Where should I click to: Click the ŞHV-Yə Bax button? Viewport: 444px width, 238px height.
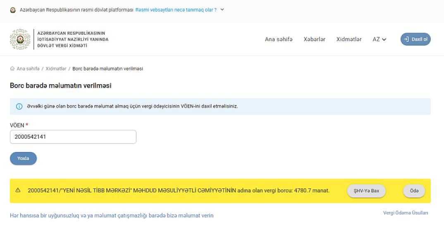tap(366, 191)
